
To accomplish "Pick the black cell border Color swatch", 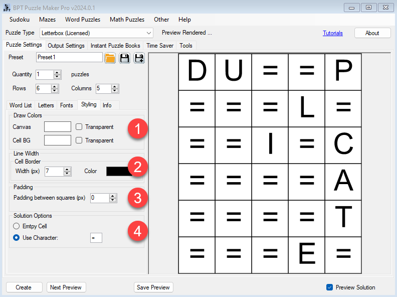I will pyautogui.click(x=119, y=171).
